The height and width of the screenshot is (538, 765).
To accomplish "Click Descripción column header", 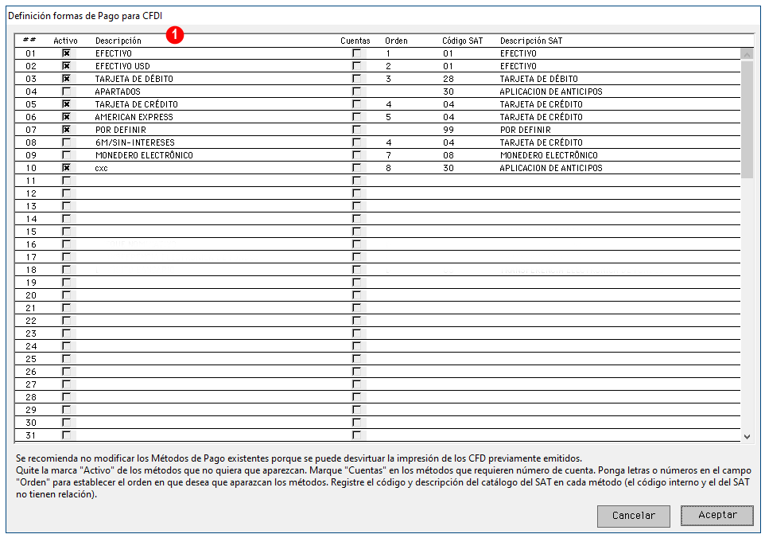I will (118, 41).
